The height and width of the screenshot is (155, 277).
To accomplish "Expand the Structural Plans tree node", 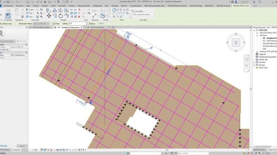I will pyautogui.click(x=258, y=33).
